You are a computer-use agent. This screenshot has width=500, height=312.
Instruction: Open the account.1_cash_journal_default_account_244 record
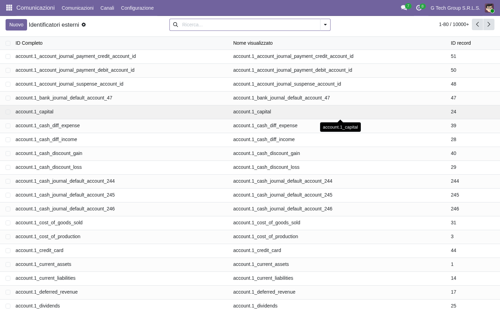pyautogui.click(x=65, y=181)
